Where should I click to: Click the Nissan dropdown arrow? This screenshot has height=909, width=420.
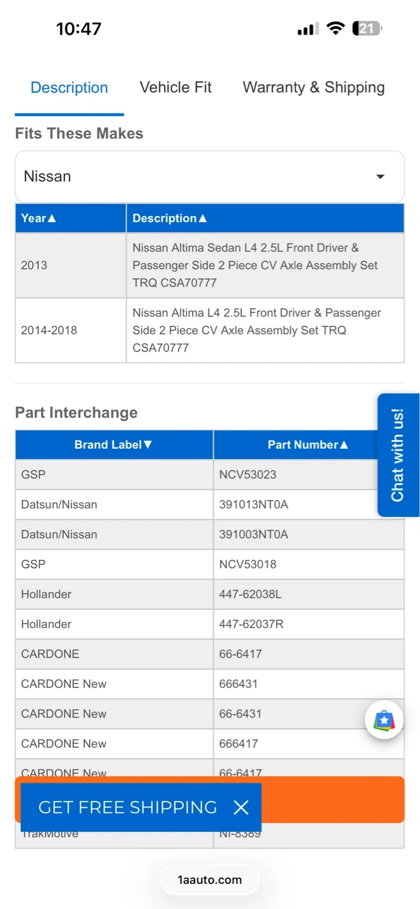[380, 177]
